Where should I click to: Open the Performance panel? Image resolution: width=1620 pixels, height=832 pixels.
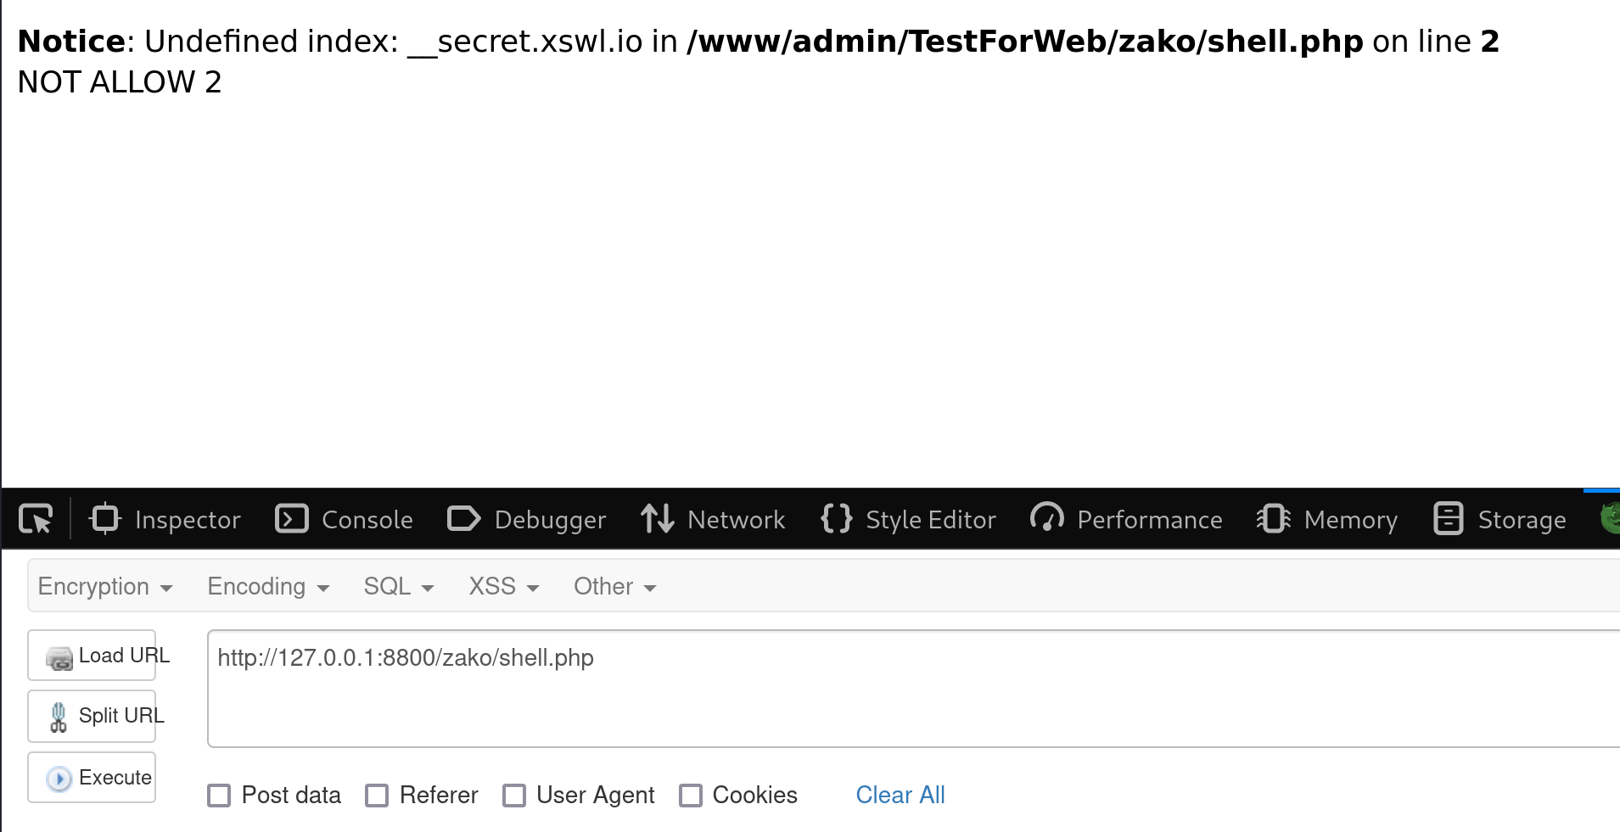1126,519
